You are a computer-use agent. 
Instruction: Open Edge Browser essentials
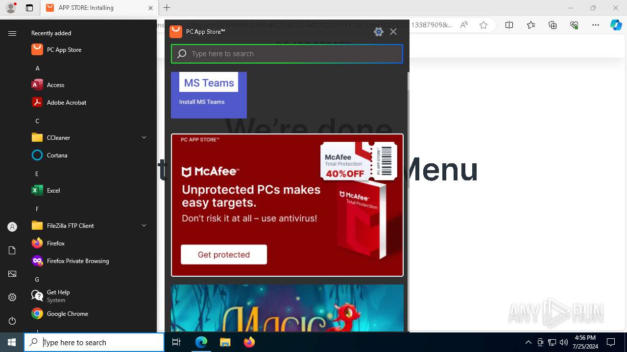pyautogui.click(x=574, y=25)
